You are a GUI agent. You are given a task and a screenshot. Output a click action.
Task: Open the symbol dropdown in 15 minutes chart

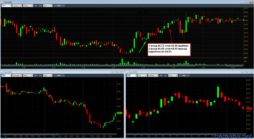6,75
